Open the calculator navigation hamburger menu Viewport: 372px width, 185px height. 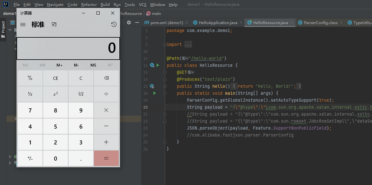click(23, 24)
